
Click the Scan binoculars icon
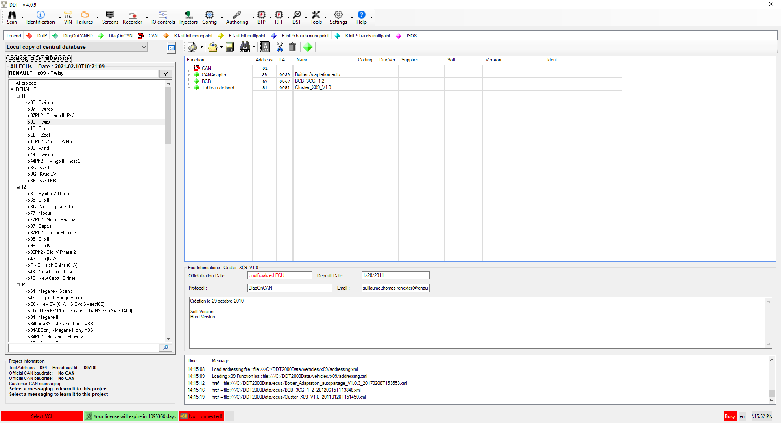click(x=12, y=15)
